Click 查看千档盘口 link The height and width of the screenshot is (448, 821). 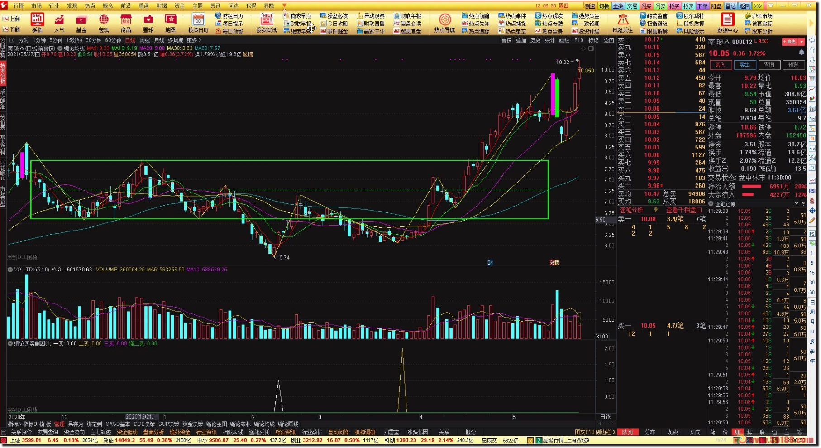(x=683, y=210)
